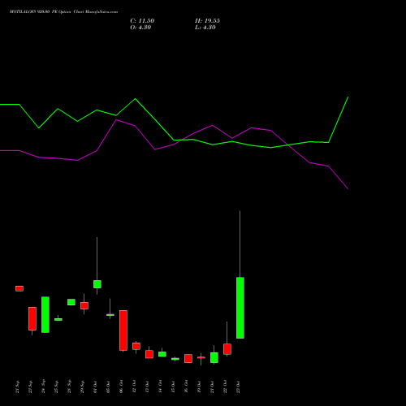Select the closing value 'C: 11.50'
The width and height of the screenshot is (406, 406).
[x=142, y=21]
